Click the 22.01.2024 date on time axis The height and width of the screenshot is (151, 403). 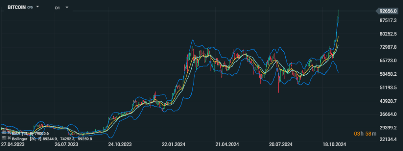point(174,144)
